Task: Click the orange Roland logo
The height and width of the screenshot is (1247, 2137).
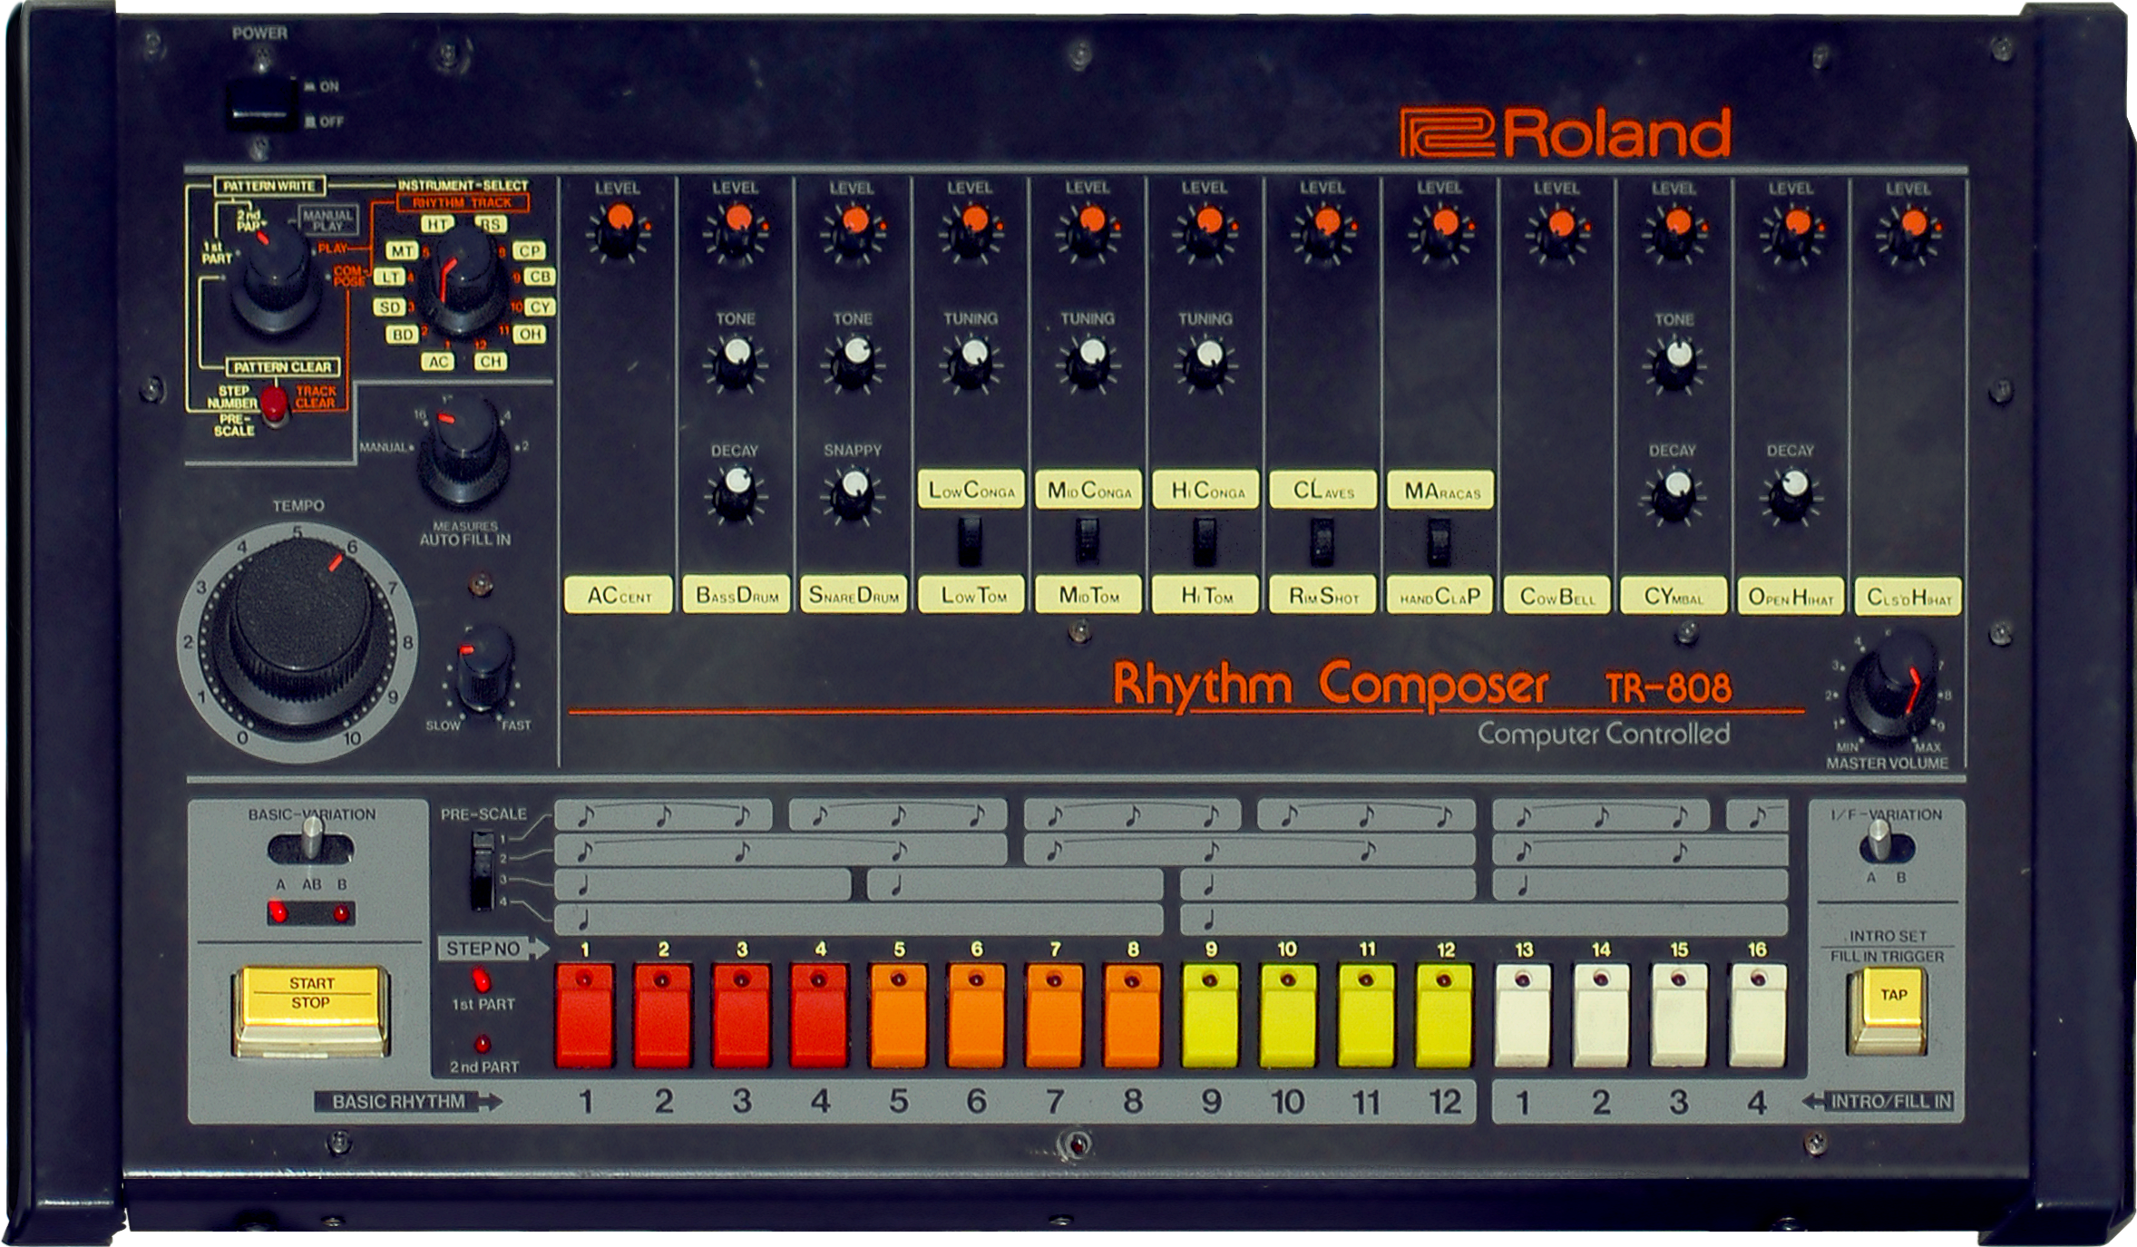Action: coord(1566,133)
